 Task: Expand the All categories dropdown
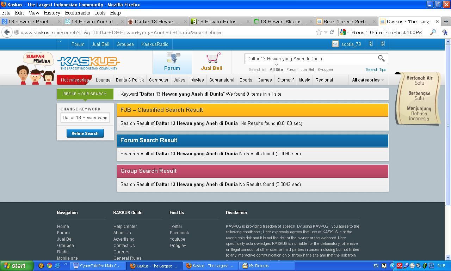[368, 80]
